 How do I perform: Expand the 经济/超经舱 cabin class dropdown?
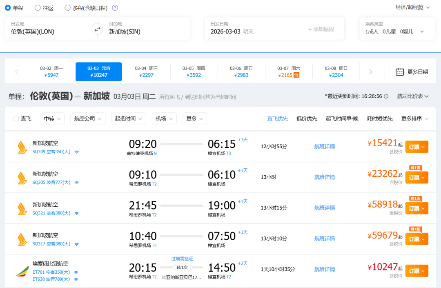[412, 7]
